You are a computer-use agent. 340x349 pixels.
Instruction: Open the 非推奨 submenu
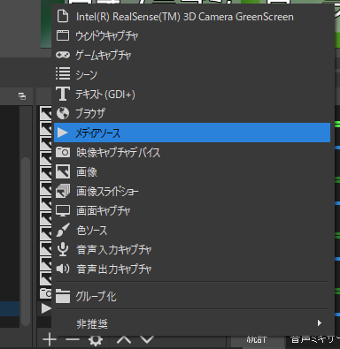click(x=192, y=323)
